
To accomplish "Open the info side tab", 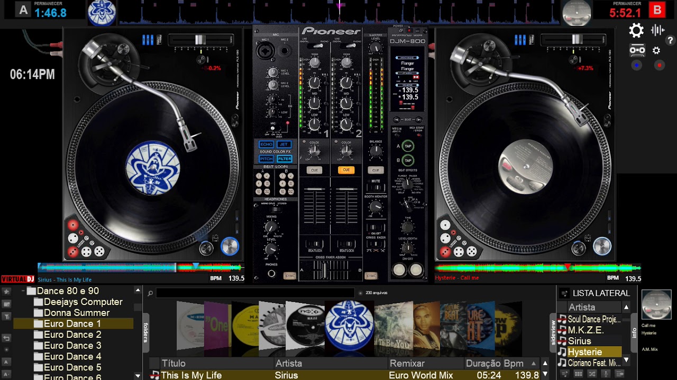I will point(635,333).
